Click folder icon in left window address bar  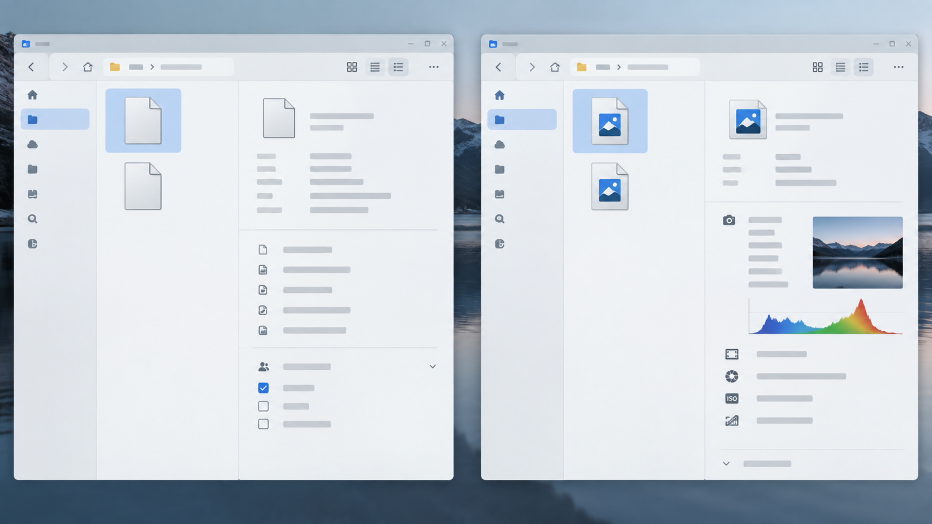(115, 67)
